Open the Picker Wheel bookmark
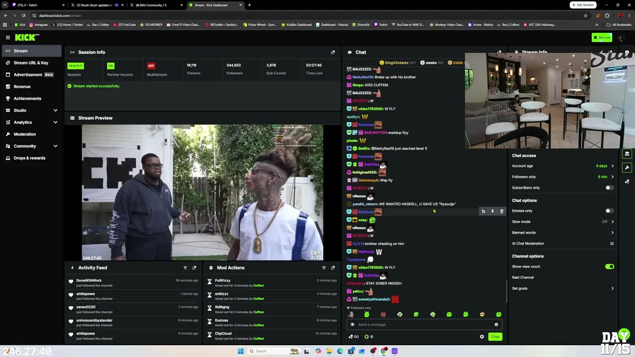This screenshot has width=635, height=357. 259,25
